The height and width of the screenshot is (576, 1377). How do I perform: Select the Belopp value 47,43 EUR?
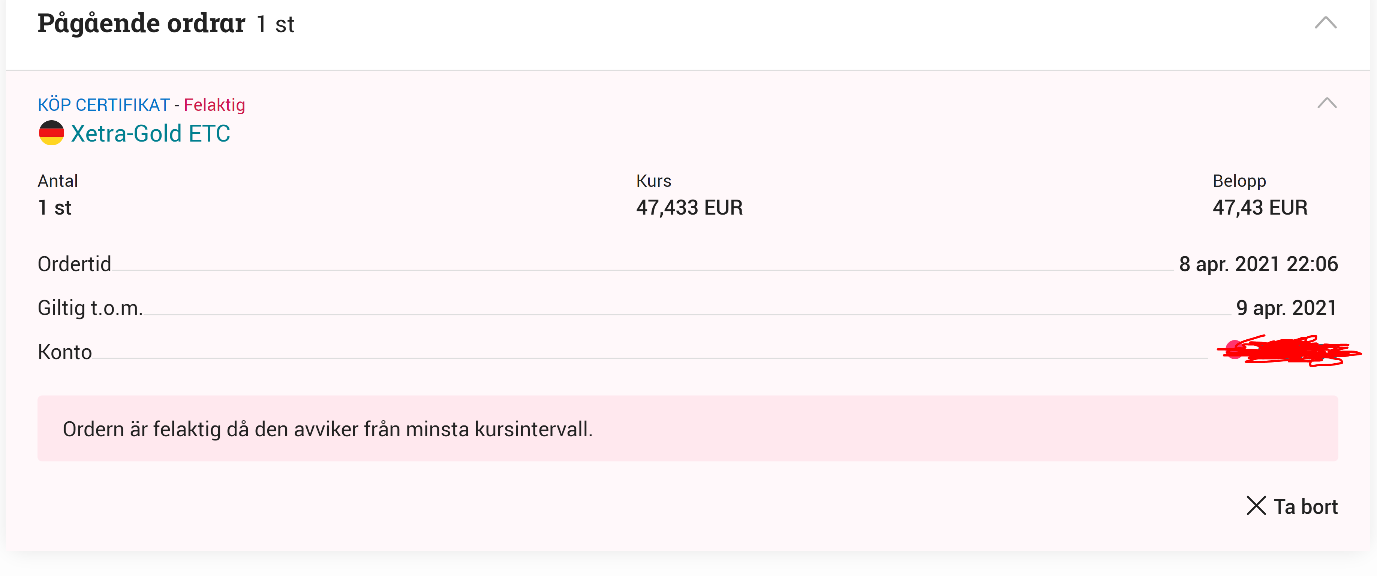[x=1259, y=207]
